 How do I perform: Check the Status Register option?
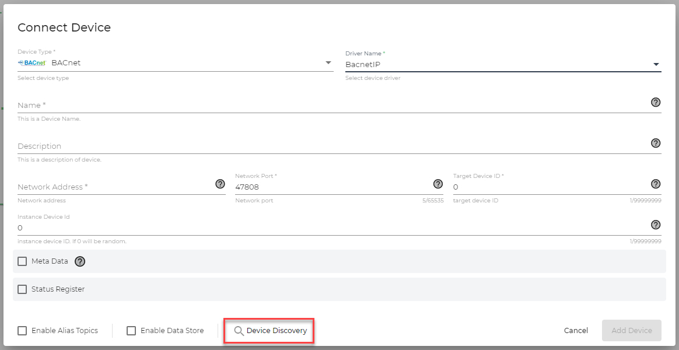click(x=22, y=289)
